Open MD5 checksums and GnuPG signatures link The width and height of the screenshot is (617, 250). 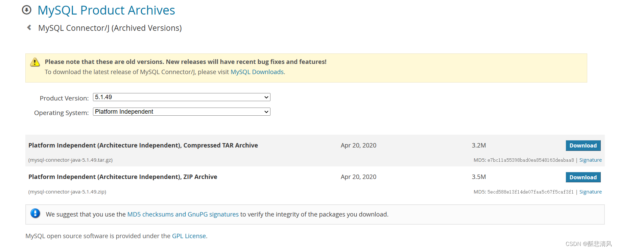coord(183,214)
